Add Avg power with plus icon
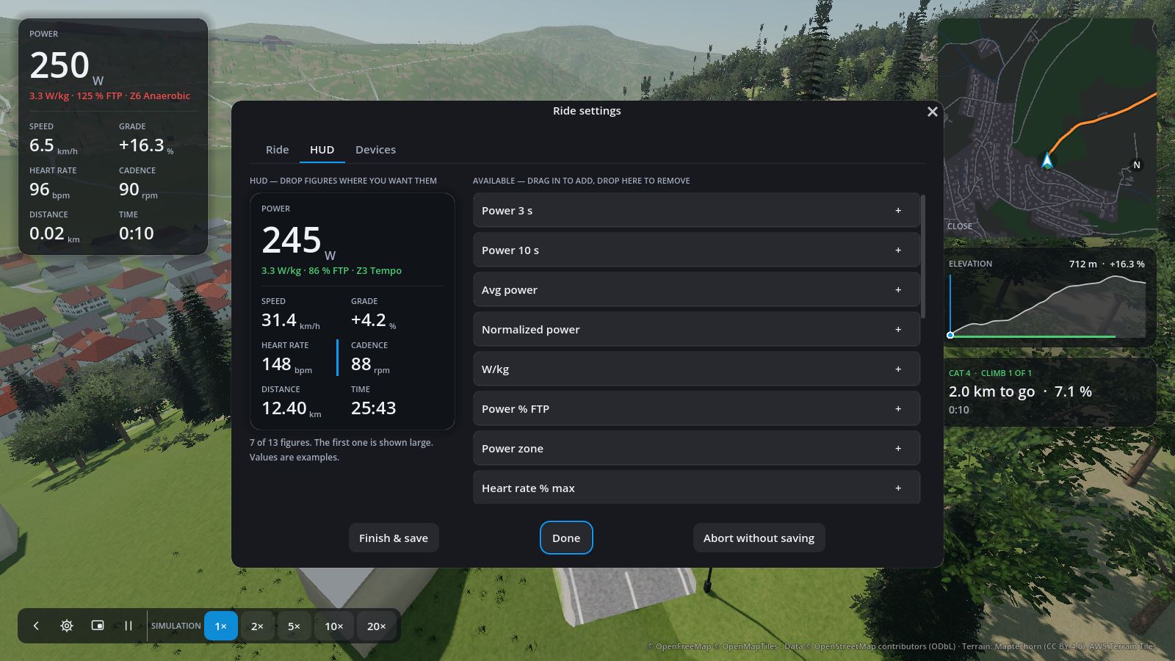Screen dimensions: 1175x661 898,290
